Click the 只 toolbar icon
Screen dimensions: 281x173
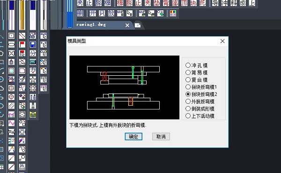[102, 13]
